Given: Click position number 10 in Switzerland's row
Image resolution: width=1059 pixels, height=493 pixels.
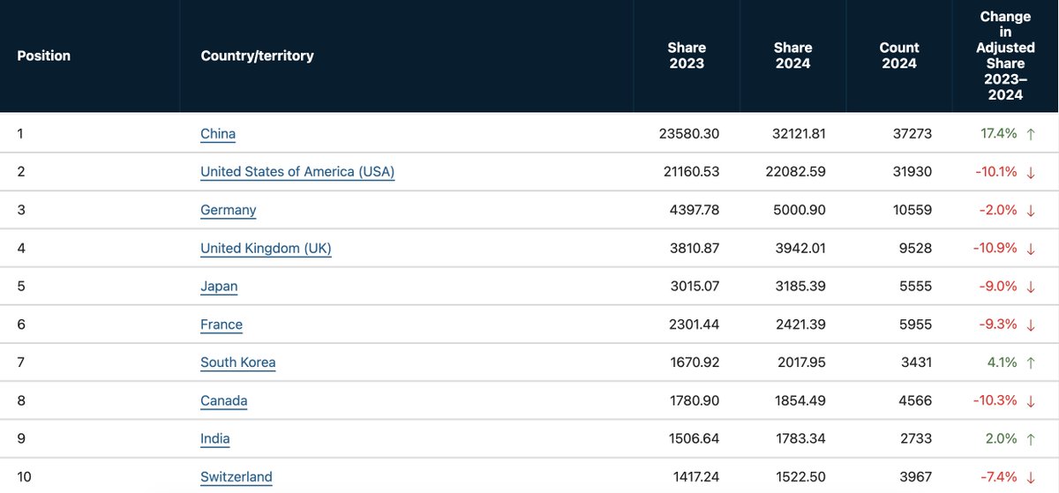Looking at the screenshot, I should [25, 477].
